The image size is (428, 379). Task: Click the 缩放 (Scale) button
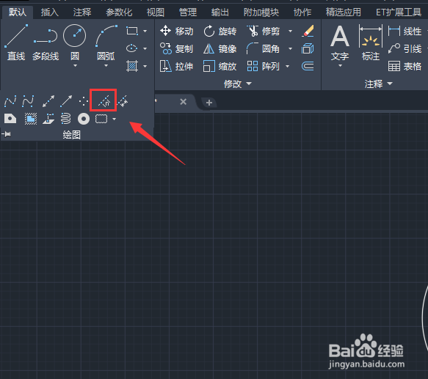click(x=220, y=66)
